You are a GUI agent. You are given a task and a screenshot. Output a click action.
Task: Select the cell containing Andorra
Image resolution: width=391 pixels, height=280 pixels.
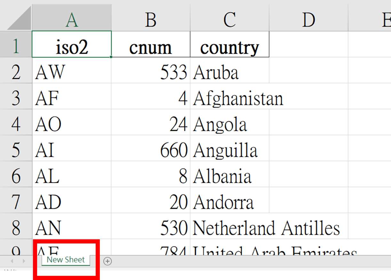(229, 201)
